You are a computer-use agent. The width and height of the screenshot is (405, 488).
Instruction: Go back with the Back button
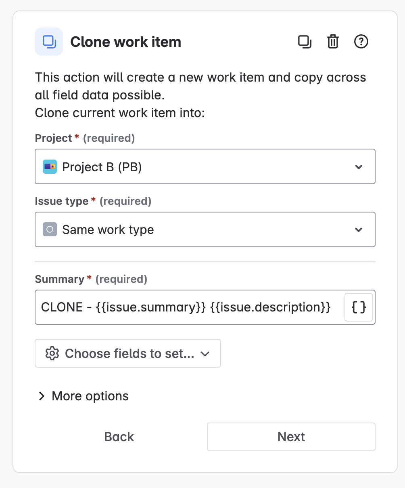pyautogui.click(x=119, y=437)
